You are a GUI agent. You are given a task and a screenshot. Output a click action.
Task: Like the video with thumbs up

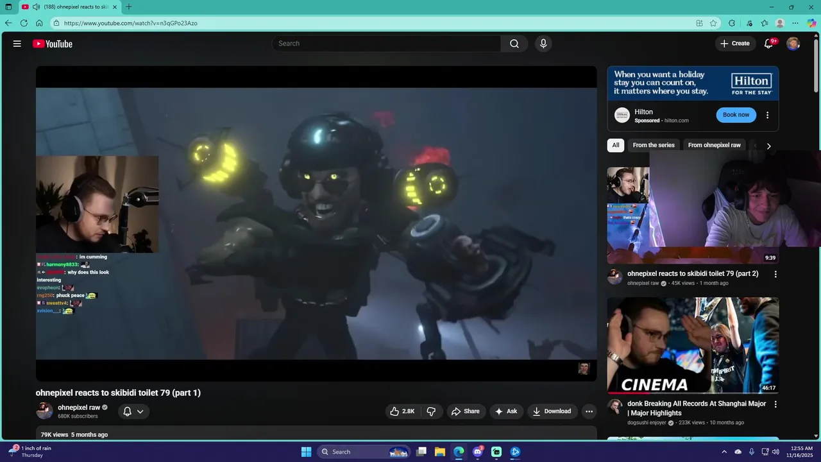click(x=402, y=411)
